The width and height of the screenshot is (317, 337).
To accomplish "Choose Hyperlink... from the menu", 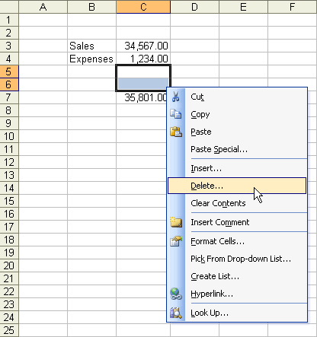I will point(237,294).
